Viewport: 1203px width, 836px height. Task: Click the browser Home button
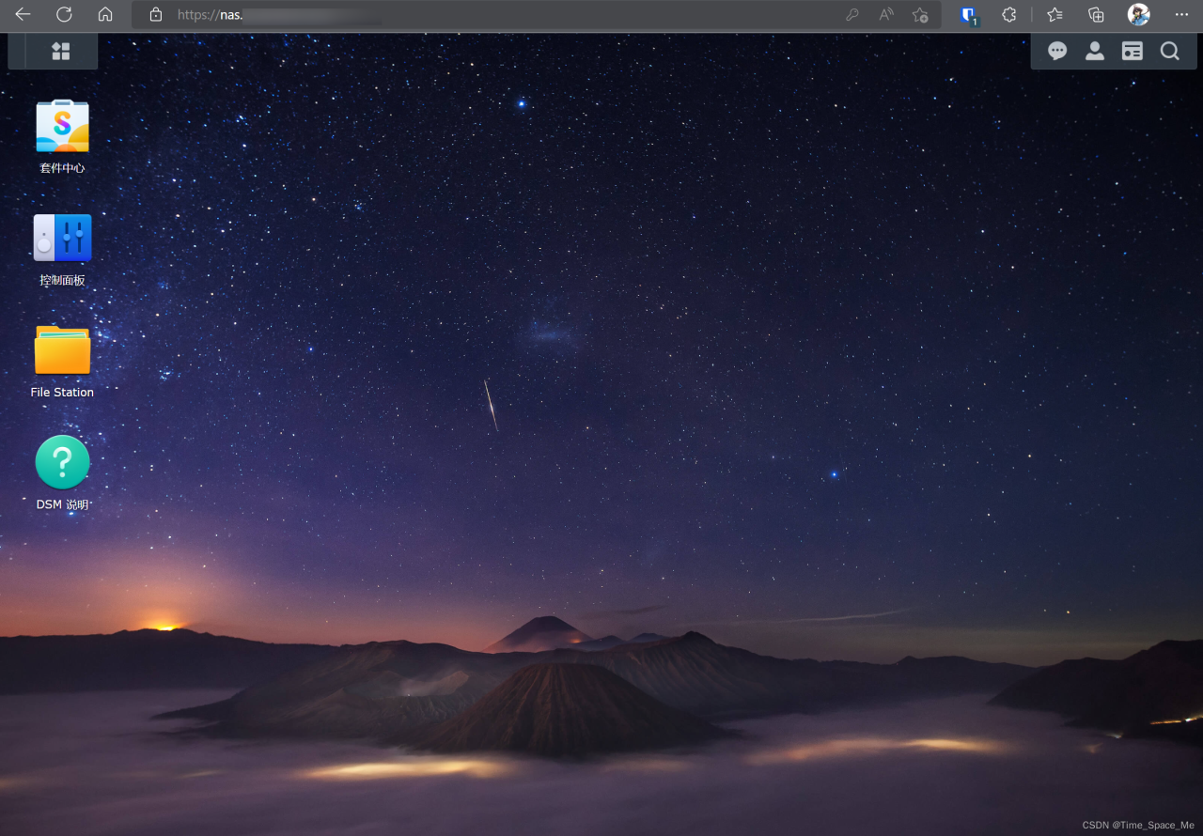[105, 15]
